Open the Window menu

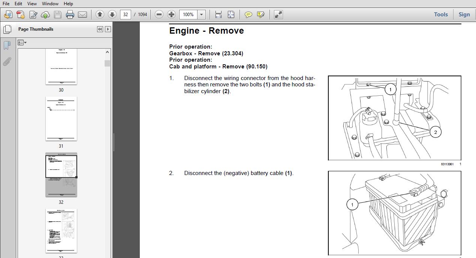[x=50, y=3]
